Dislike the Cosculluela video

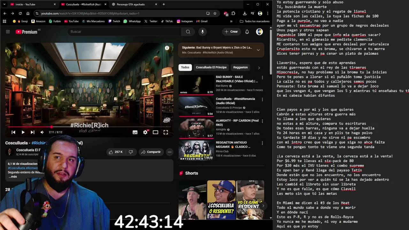point(131,152)
